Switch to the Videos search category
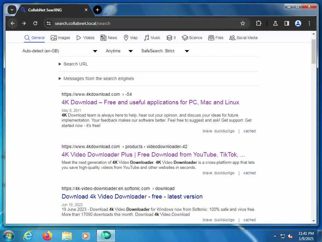The width and height of the screenshot is (322, 242). [x=85, y=38]
